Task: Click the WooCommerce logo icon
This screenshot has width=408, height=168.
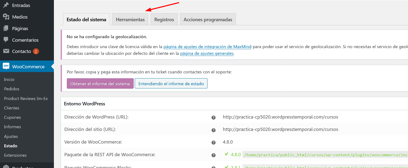Action: click(x=6, y=66)
